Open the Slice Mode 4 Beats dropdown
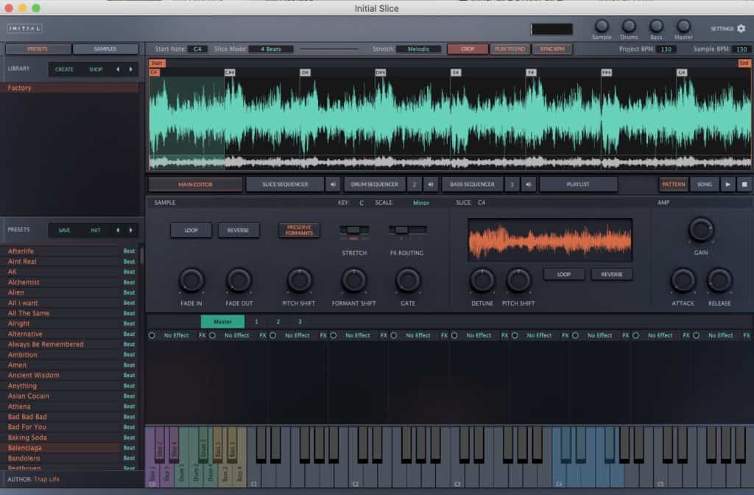Viewport: 754px width, 495px height. click(x=271, y=49)
